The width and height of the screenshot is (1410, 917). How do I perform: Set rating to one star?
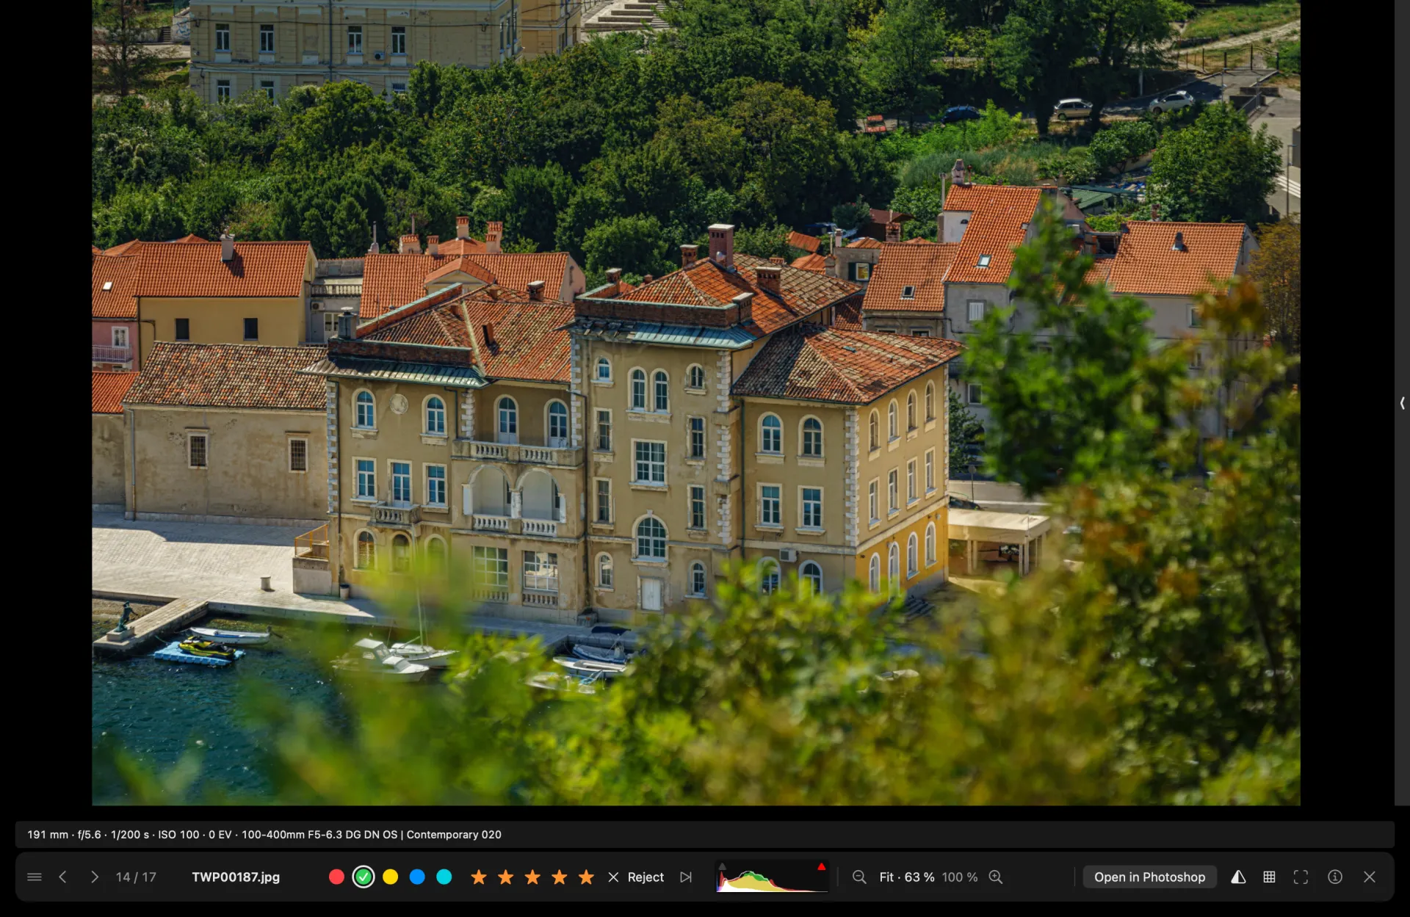click(479, 877)
